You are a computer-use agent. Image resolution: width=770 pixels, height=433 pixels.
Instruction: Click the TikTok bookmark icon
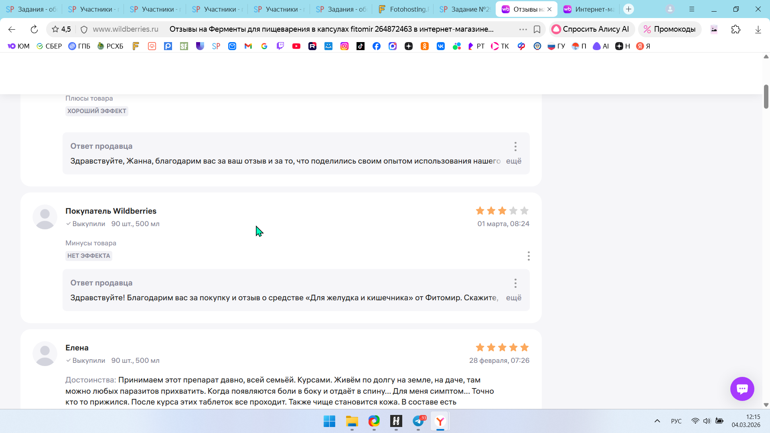tap(361, 46)
